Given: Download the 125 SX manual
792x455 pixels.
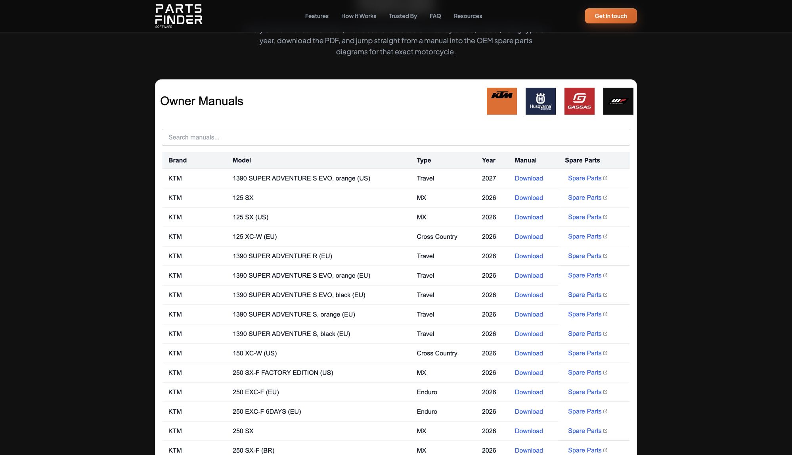Looking at the screenshot, I should [x=529, y=198].
